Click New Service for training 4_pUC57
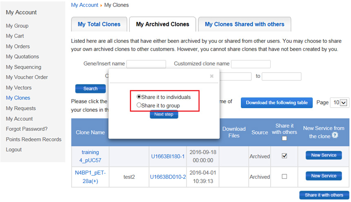The height and width of the screenshot is (202, 351). click(x=324, y=155)
